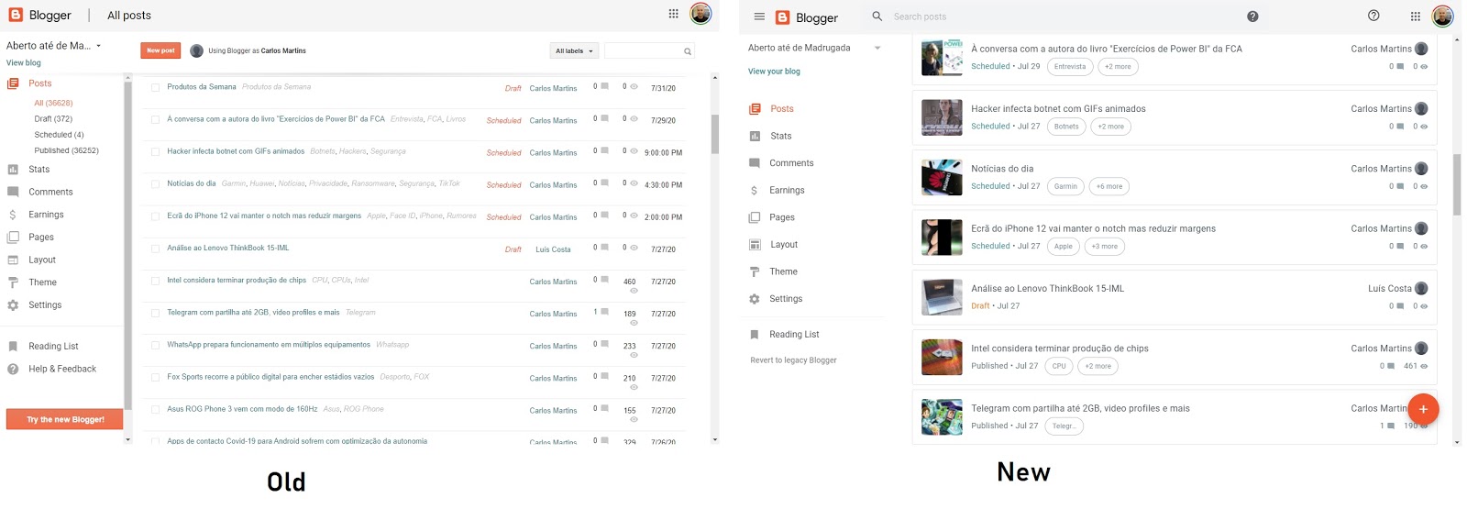Click post list scrollbar in old Blogger
Image resolution: width=1467 pixels, height=520 pixels.
click(715, 134)
